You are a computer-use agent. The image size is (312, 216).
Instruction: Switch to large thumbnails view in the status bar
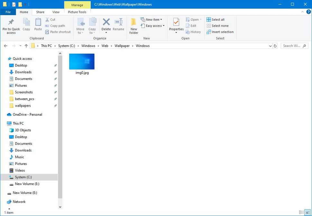click(307, 212)
